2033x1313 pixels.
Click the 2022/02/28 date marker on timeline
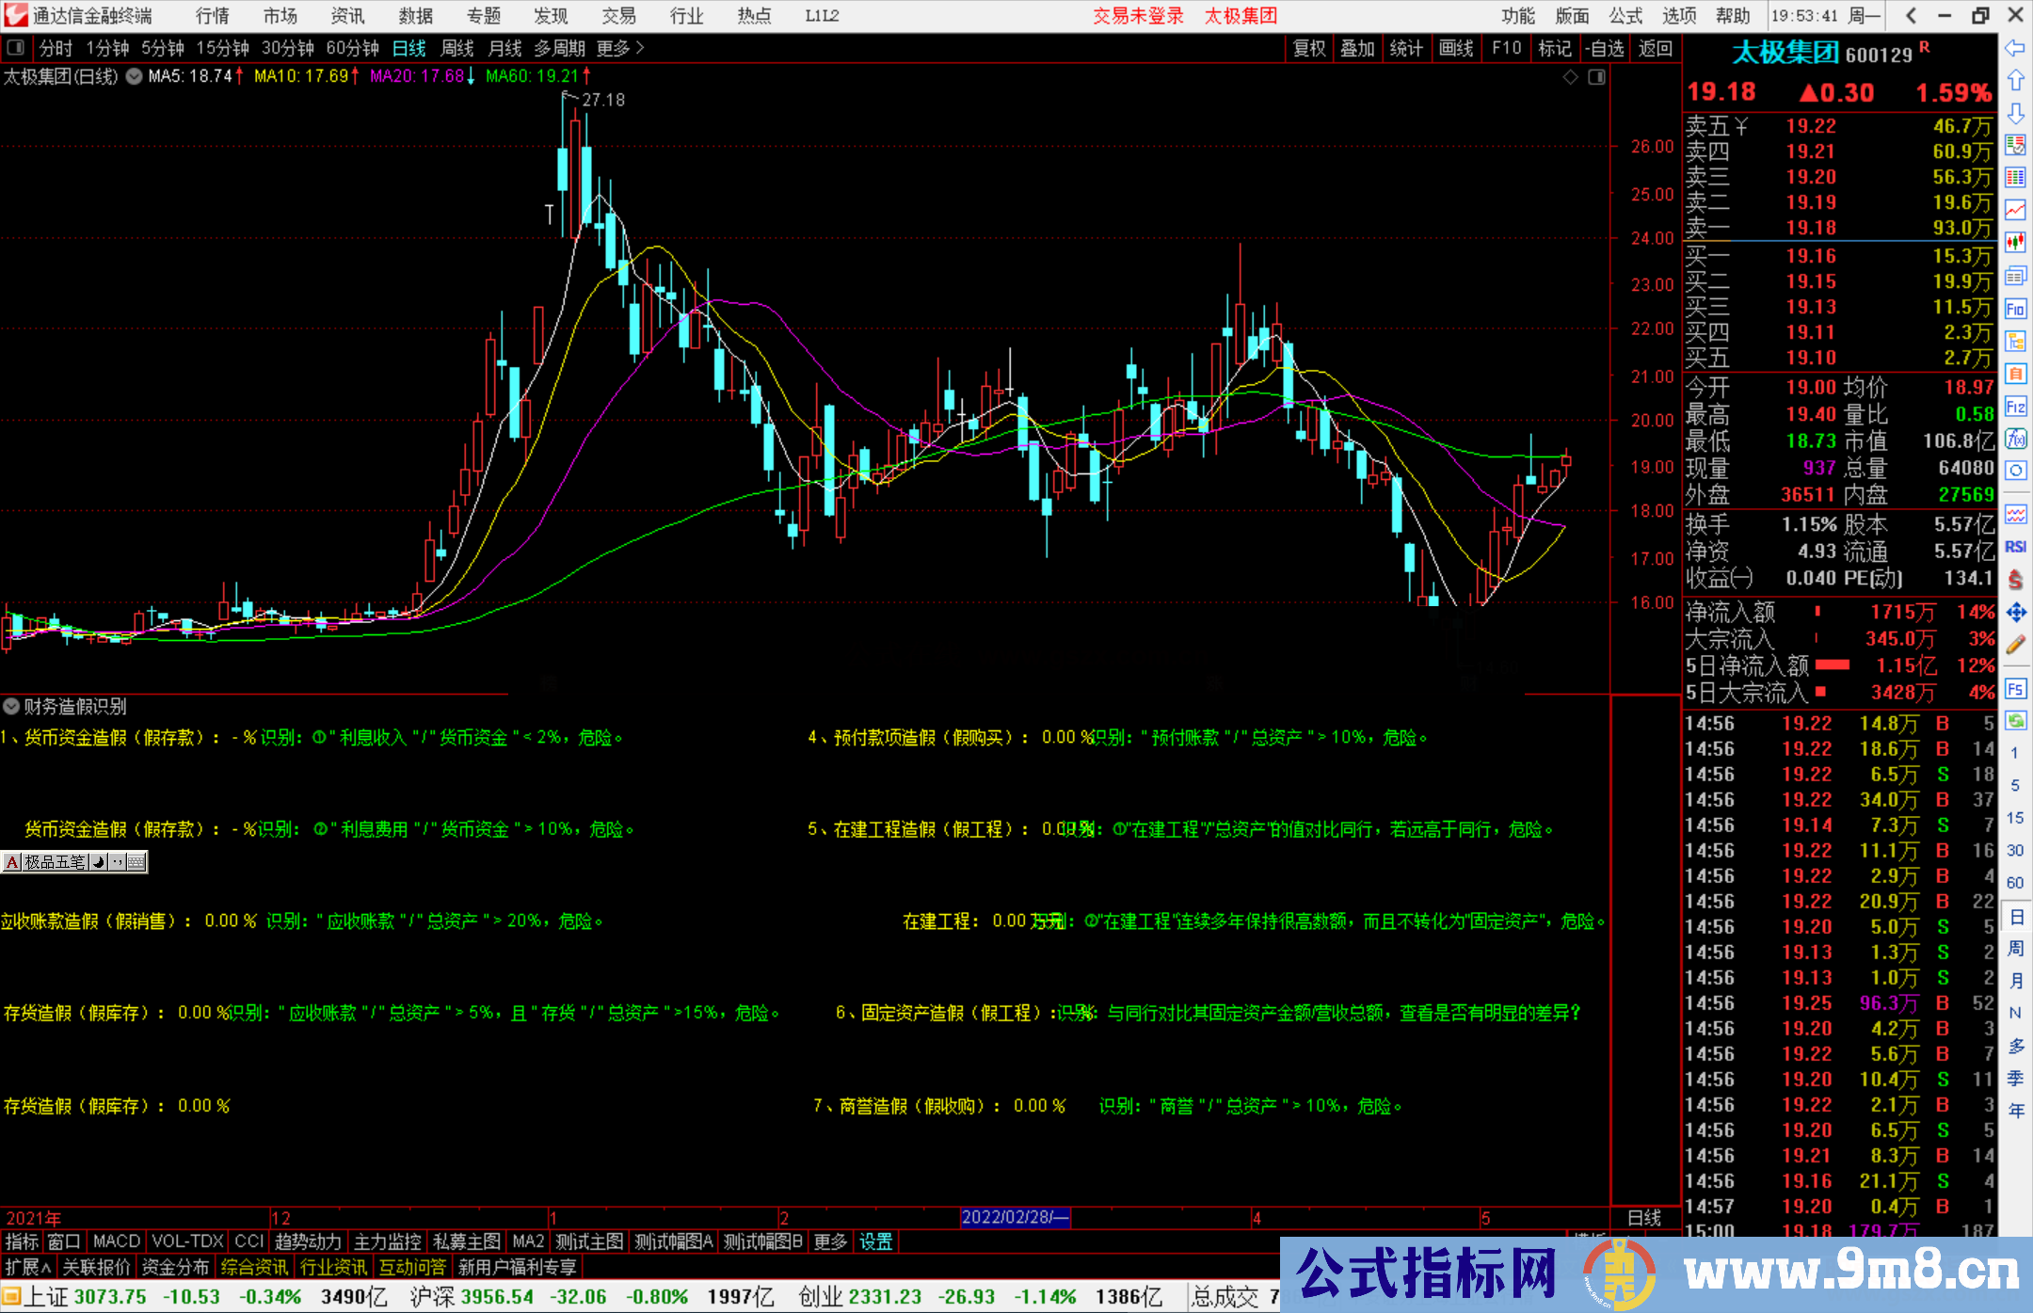click(1014, 1217)
